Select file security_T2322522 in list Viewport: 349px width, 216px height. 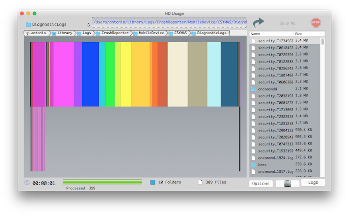coord(285,116)
